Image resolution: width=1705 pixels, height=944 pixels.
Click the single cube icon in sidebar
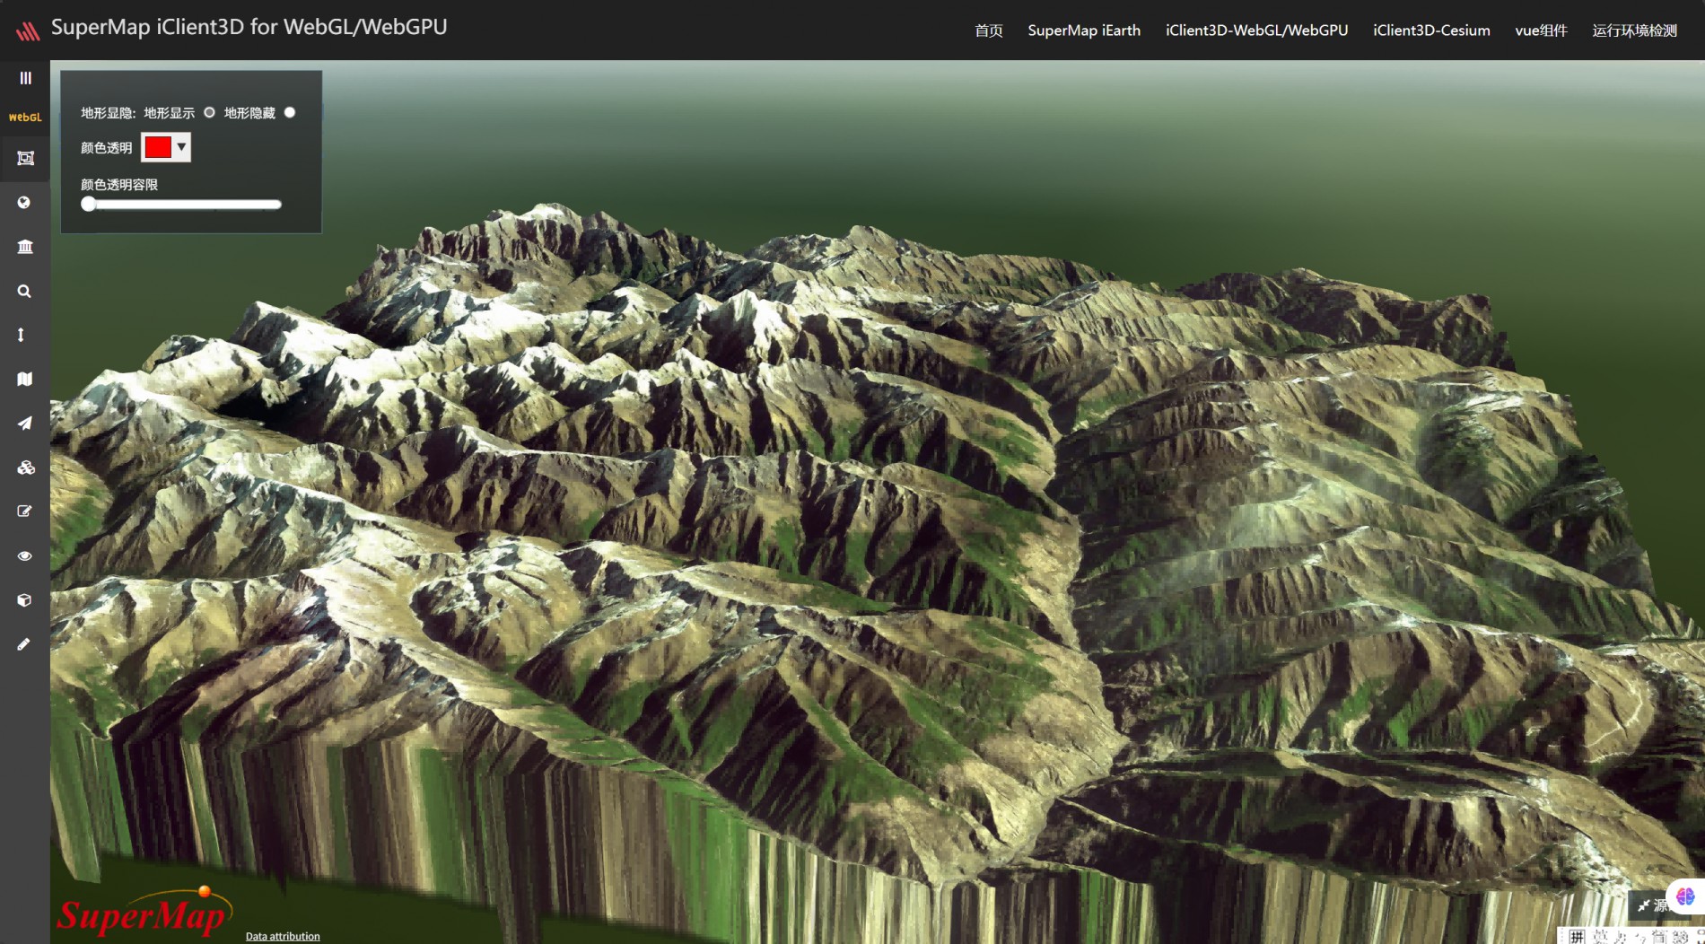point(24,600)
